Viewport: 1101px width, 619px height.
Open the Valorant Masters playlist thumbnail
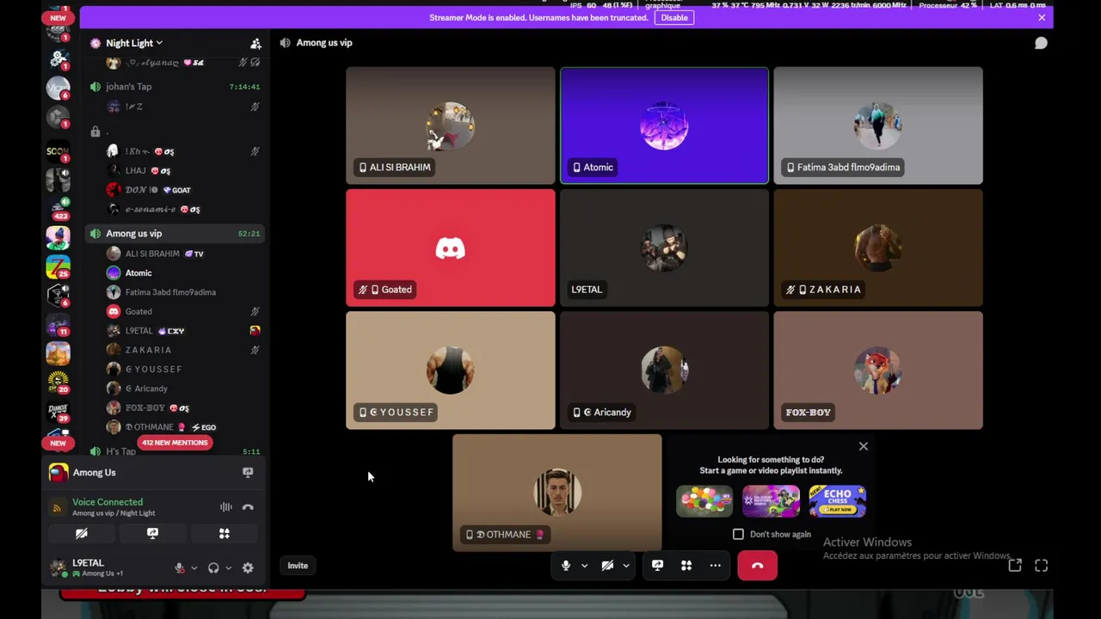[x=771, y=501]
